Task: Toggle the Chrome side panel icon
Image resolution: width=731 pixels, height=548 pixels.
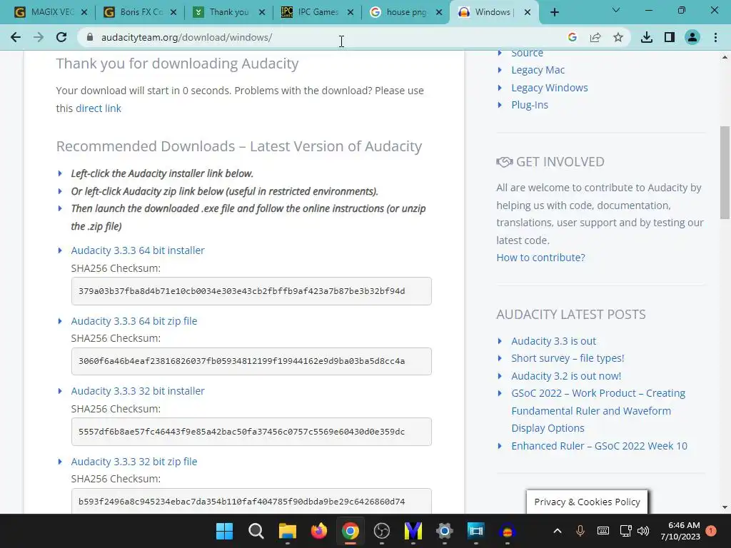Action: [670, 37]
